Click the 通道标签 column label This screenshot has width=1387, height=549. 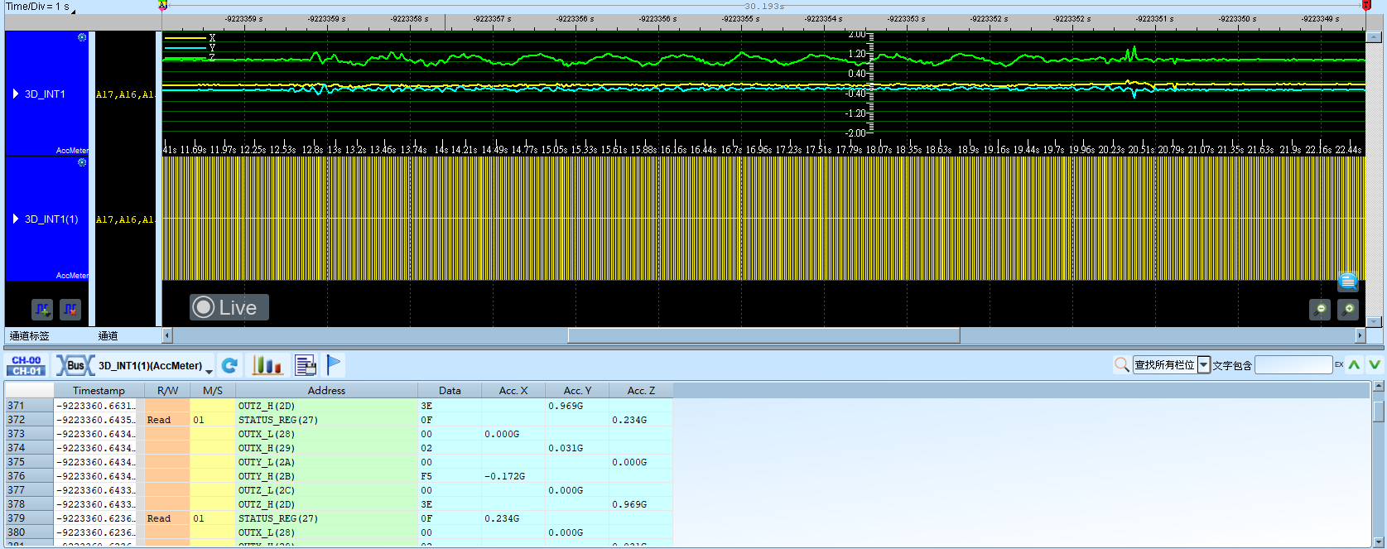pyautogui.click(x=30, y=335)
